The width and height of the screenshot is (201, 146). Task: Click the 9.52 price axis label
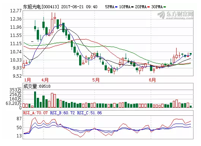pos(17,76)
